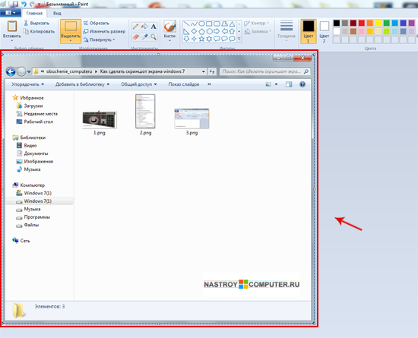Select the Rounded rectangle shape
418x338 pixels.
point(217,24)
